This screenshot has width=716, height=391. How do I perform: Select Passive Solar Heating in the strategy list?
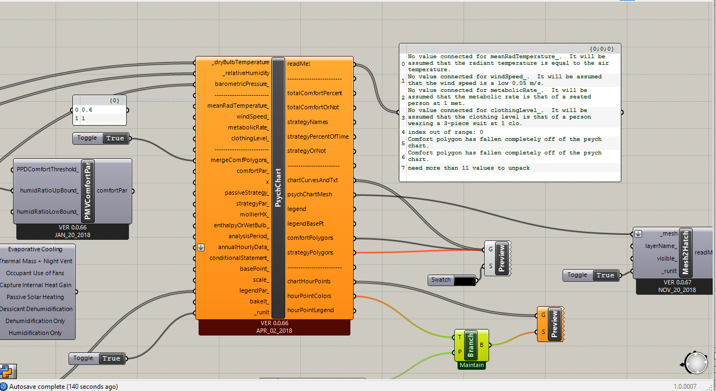[35, 297]
